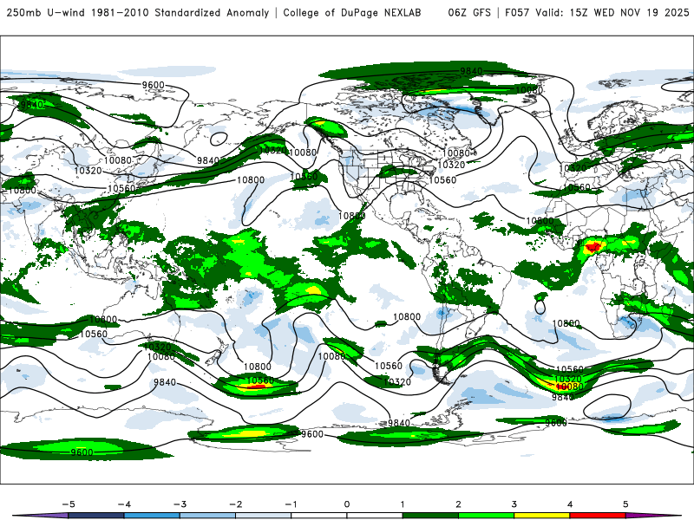This screenshot has height=520, width=694.
Task: Click the '−1' colorbar tick label
Action: click(x=291, y=504)
